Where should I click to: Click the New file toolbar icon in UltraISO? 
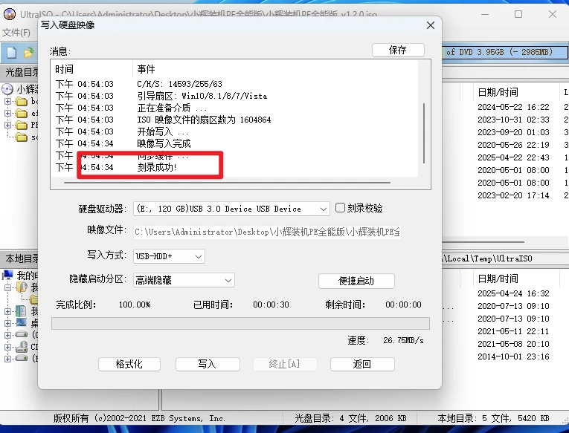12,53
